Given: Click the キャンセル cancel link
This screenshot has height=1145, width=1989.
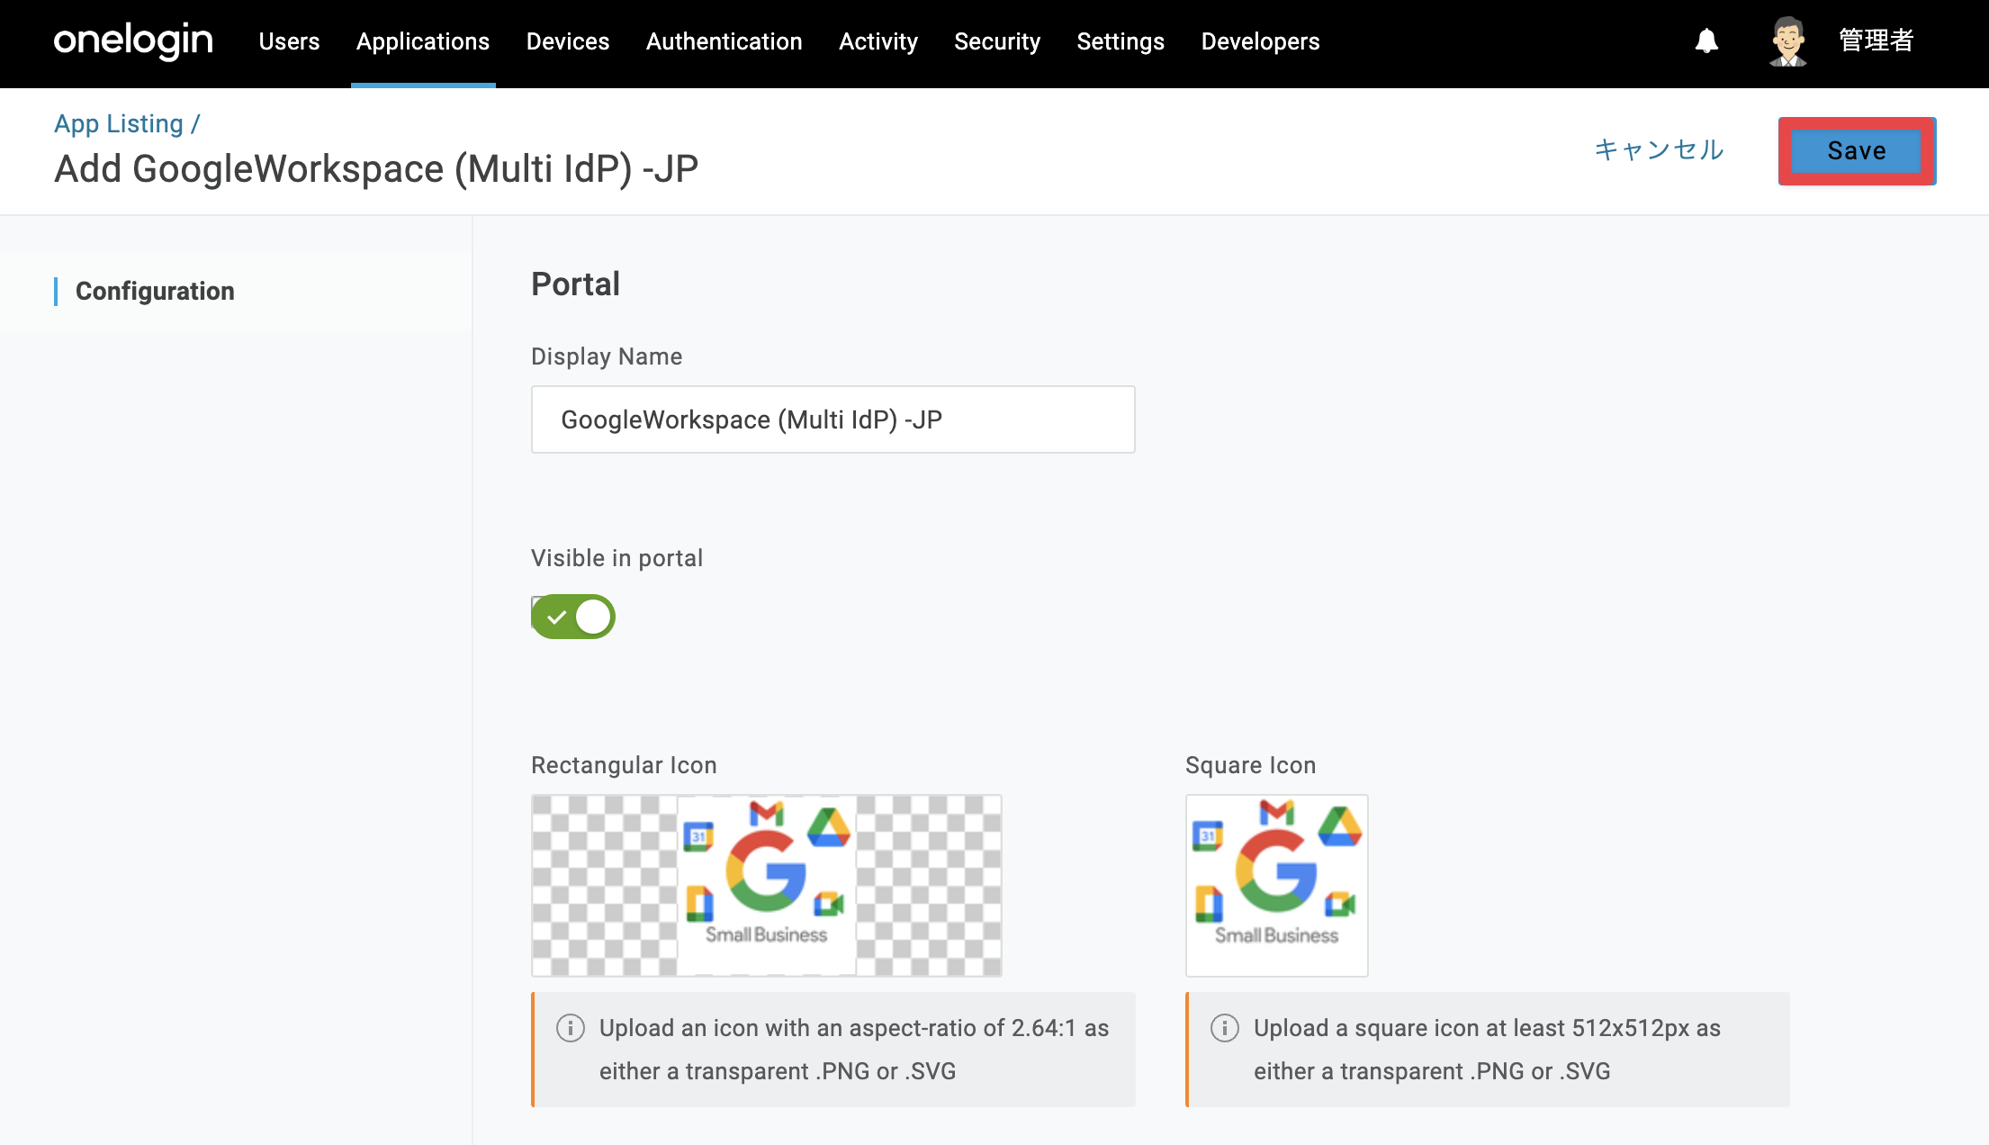Looking at the screenshot, I should click(1660, 149).
